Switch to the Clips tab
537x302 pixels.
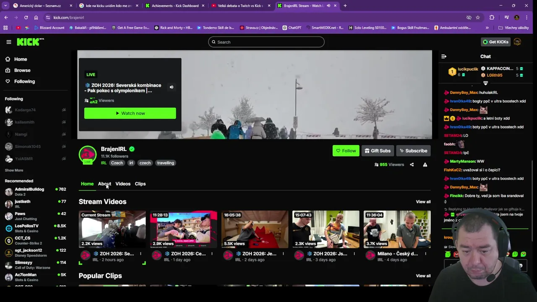tap(140, 184)
